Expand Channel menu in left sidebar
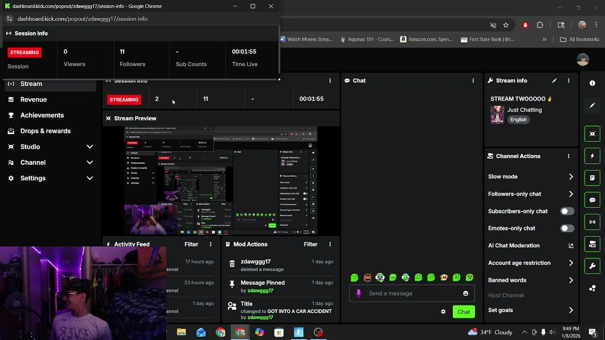 pos(89,162)
